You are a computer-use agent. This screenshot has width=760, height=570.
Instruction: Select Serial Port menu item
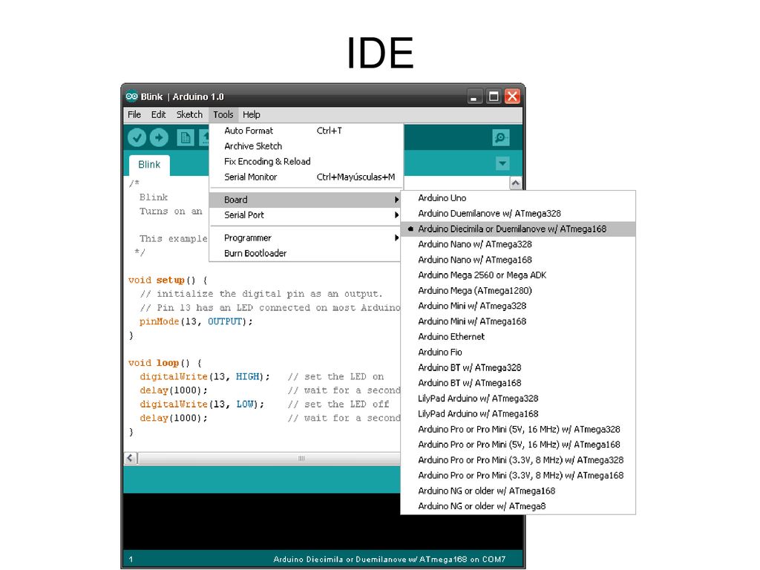pos(307,215)
